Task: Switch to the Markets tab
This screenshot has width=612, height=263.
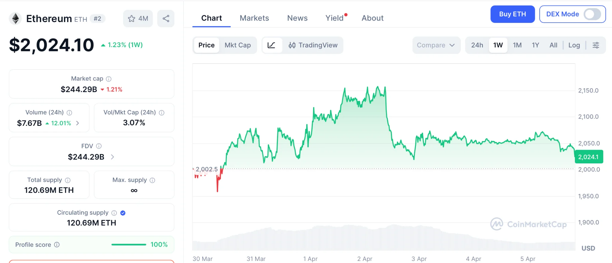Action: pos(254,18)
